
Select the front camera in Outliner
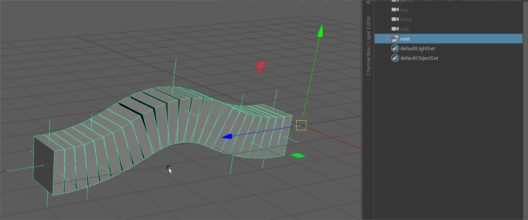[406, 20]
